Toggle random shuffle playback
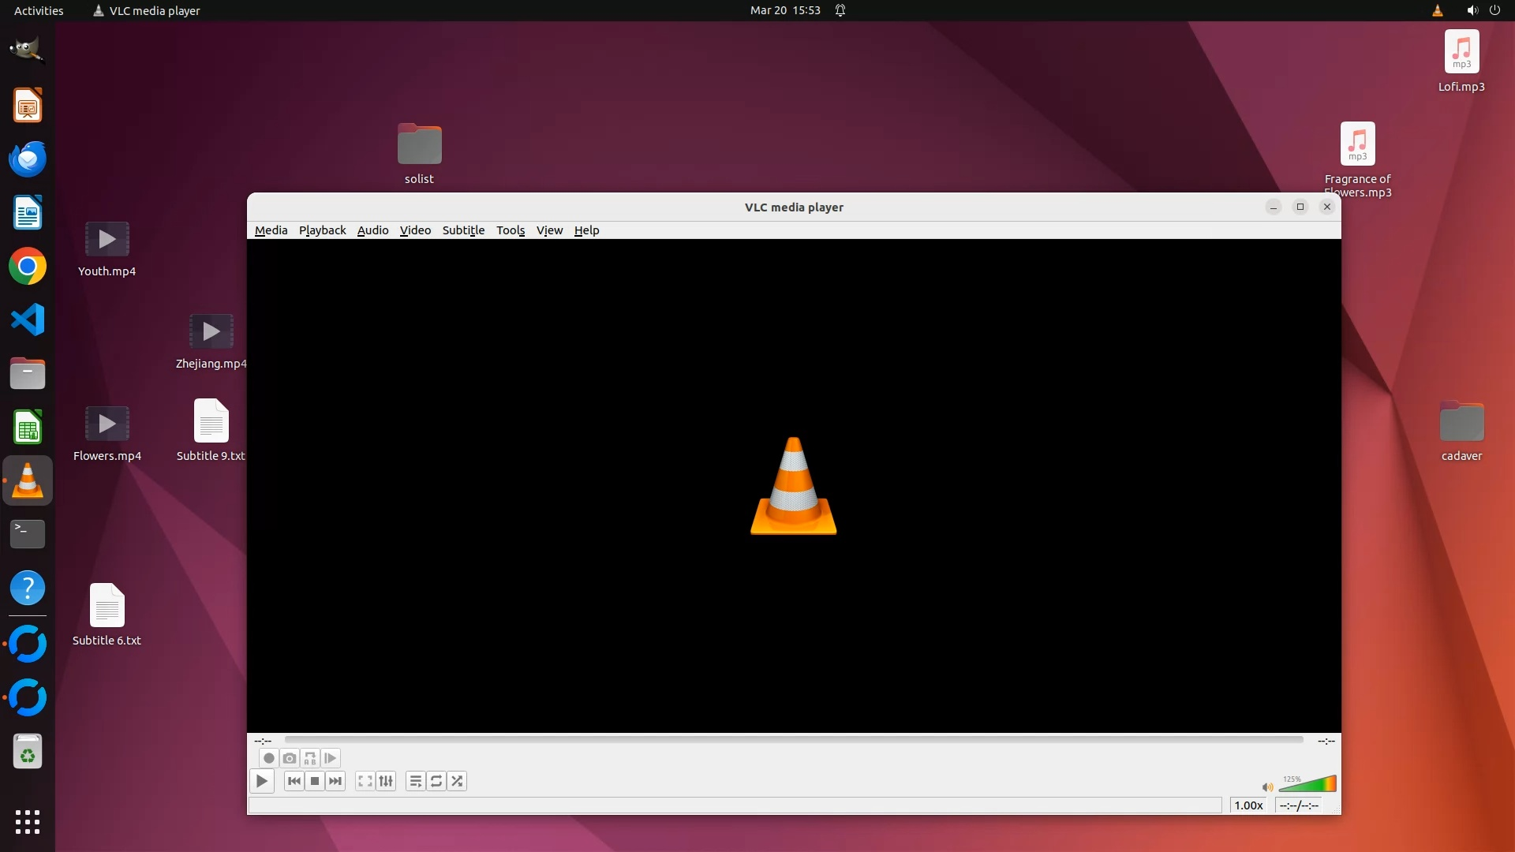This screenshot has height=852, width=1515. [457, 781]
